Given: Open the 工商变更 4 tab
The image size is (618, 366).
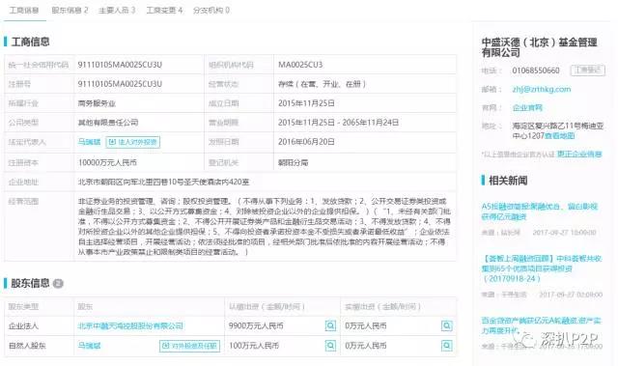Looking at the screenshot, I should click(x=164, y=11).
